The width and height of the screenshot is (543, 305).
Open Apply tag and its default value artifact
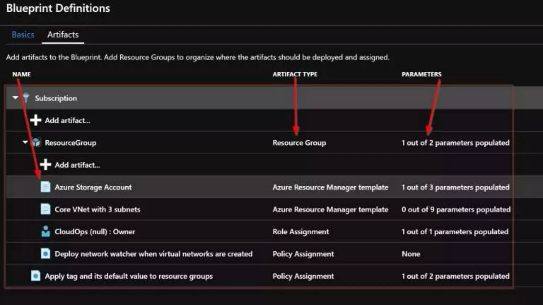pos(129,276)
